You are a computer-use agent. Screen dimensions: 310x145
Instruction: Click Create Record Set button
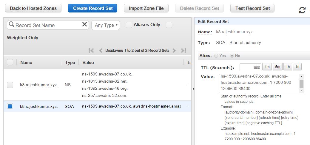point(92,8)
